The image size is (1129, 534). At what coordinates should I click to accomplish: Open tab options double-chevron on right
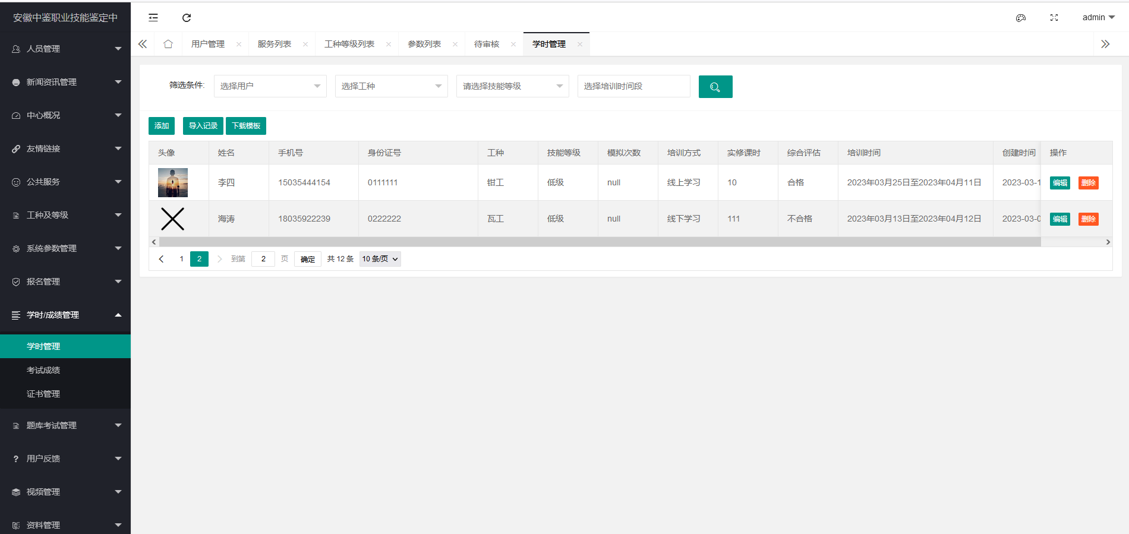1105,44
